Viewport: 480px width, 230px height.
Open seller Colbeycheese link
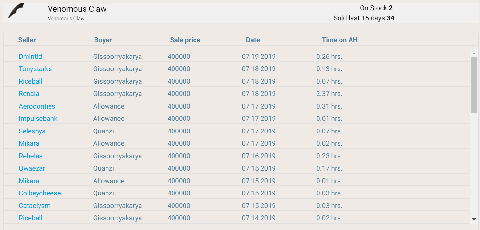(x=40, y=193)
